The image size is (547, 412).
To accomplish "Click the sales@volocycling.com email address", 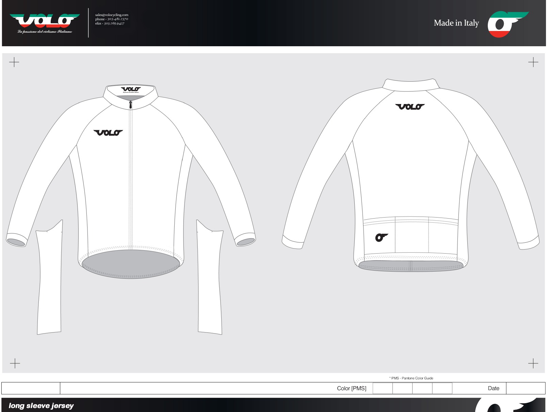I will [112, 15].
